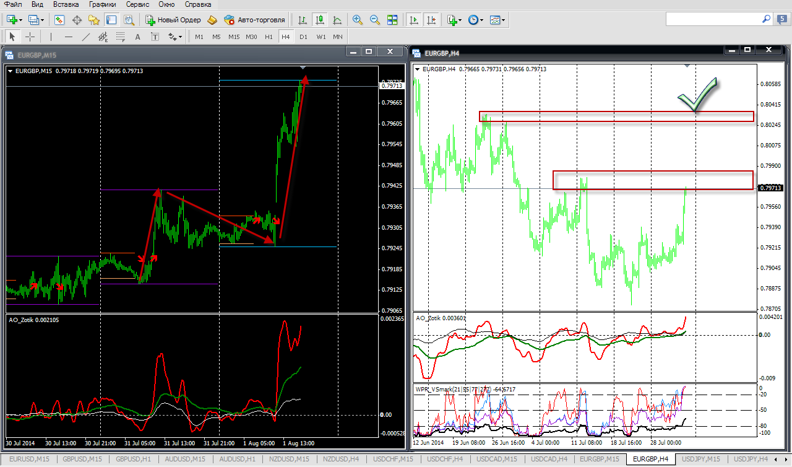Open the Data Window crosshair-circle icon

[x=77, y=20]
